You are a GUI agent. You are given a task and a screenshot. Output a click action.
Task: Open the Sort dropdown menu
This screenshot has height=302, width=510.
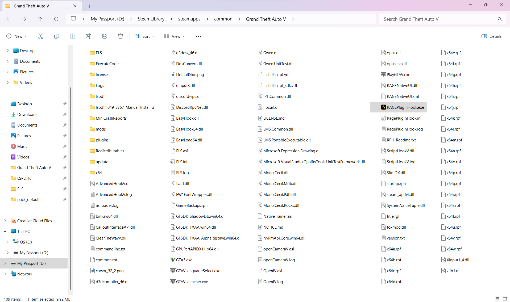point(144,36)
